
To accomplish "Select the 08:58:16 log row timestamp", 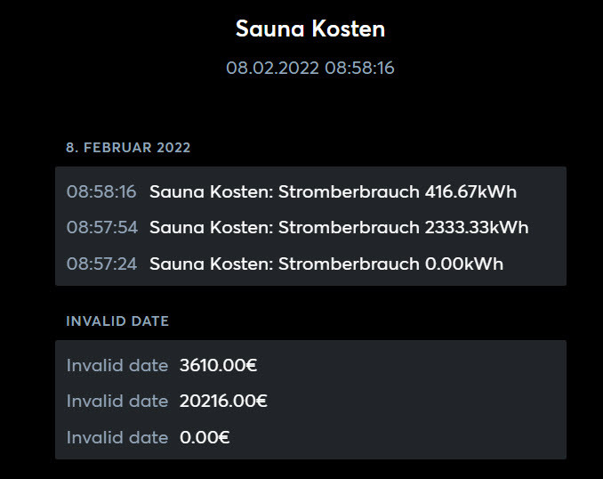I will (101, 191).
